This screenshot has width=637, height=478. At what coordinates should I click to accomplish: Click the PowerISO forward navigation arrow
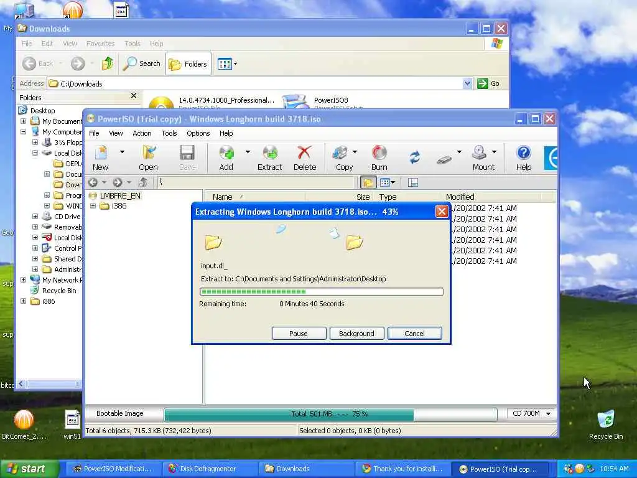click(x=118, y=182)
